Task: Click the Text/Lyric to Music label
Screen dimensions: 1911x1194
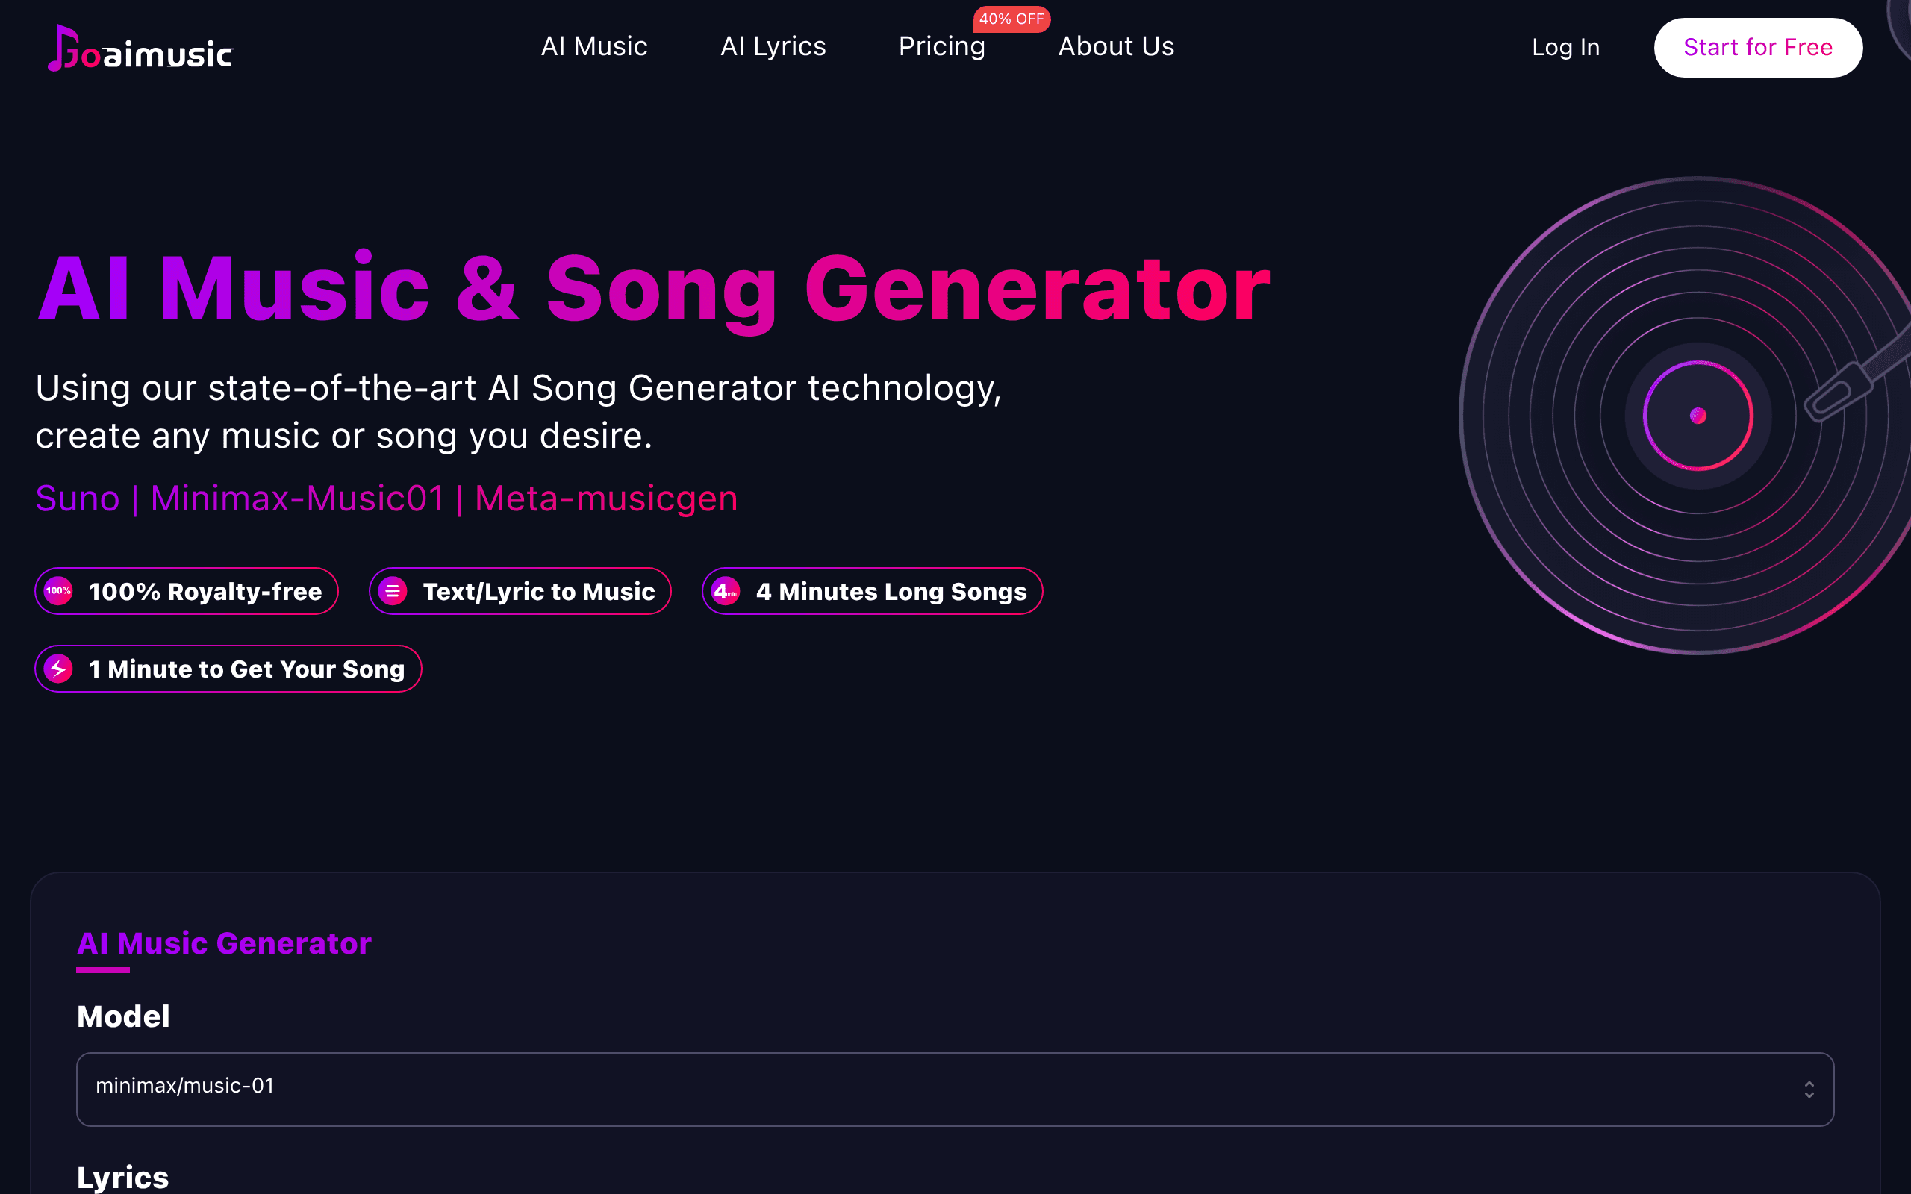Action: tap(538, 592)
